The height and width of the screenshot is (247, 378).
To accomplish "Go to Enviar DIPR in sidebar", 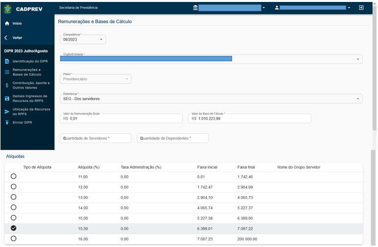I will point(22,123).
